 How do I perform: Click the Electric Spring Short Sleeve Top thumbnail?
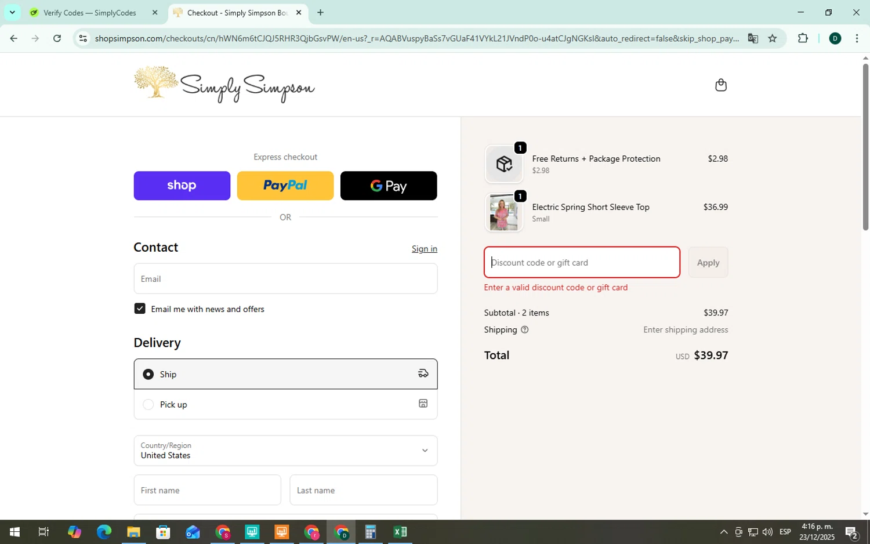click(x=503, y=212)
